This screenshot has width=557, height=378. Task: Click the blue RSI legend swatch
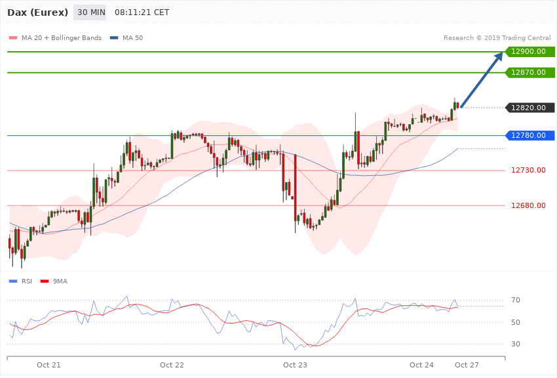pyautogui.click(x=13, y=282)
